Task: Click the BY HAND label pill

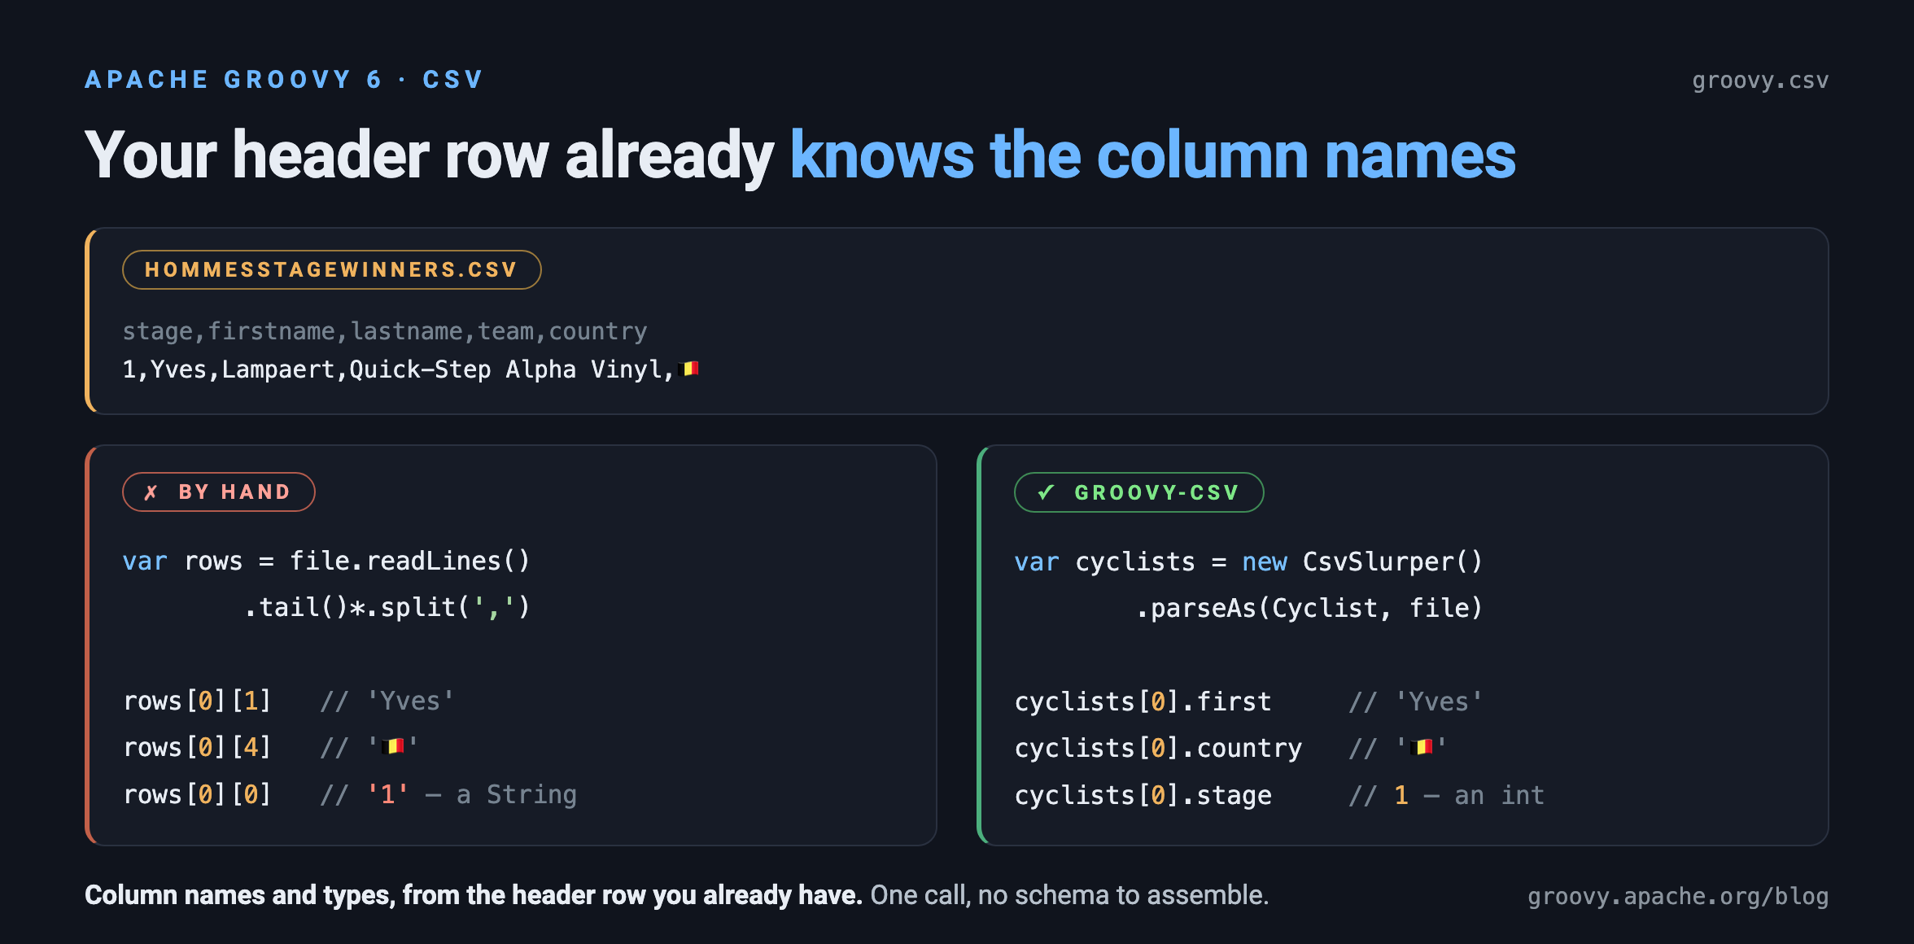Action: [218, 492]
